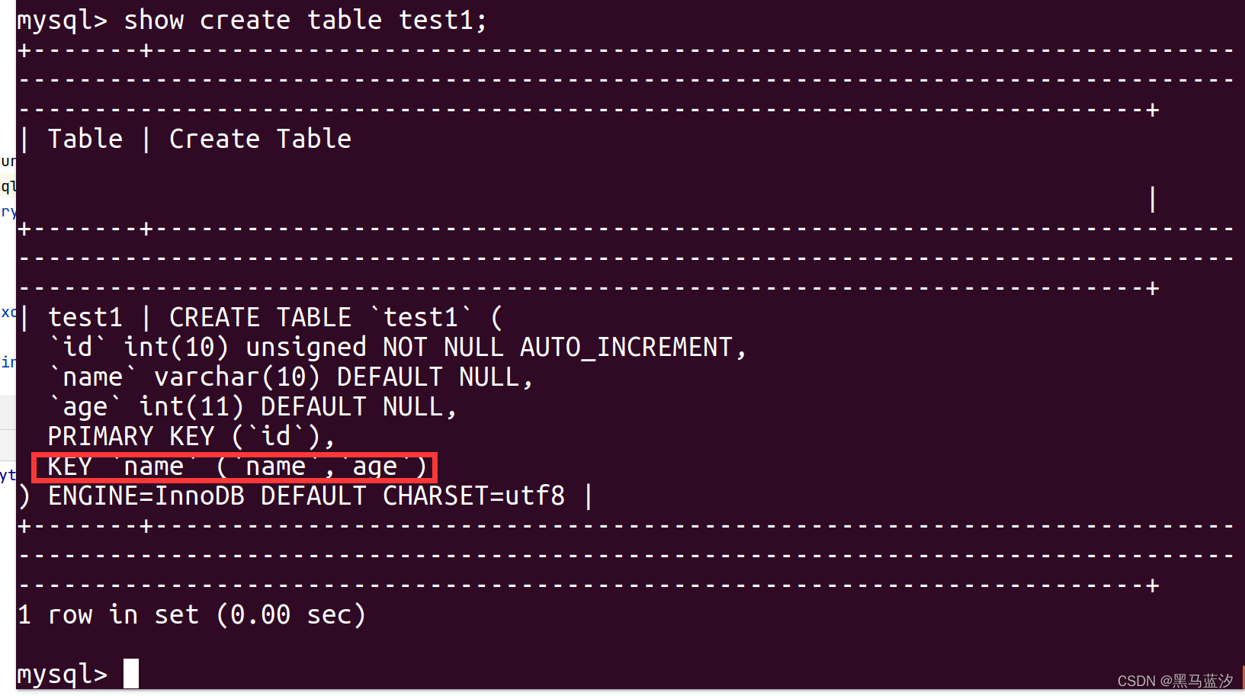Click the word 'age' inside the red box
Image resolution: width=1245 pixels, height=696 pixels.
pyautogui.click(x=374, y=467)
